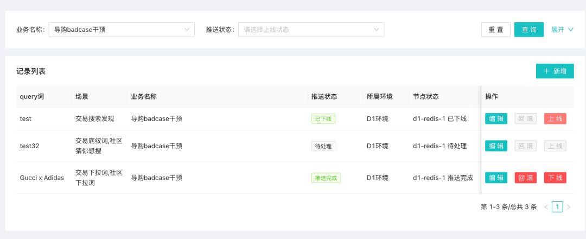Click the 推送完成 status tag
The image size is (586, 239).
[x=326, y=178]
